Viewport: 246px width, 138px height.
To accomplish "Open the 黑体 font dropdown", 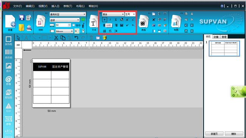I will pos(113,14).
